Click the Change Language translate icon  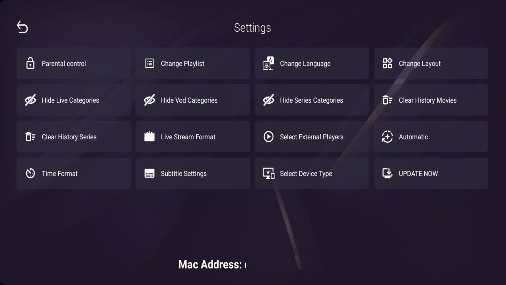pos(268,63)
